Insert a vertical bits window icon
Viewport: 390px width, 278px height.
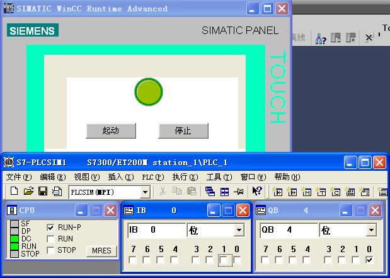click(365, 192)
